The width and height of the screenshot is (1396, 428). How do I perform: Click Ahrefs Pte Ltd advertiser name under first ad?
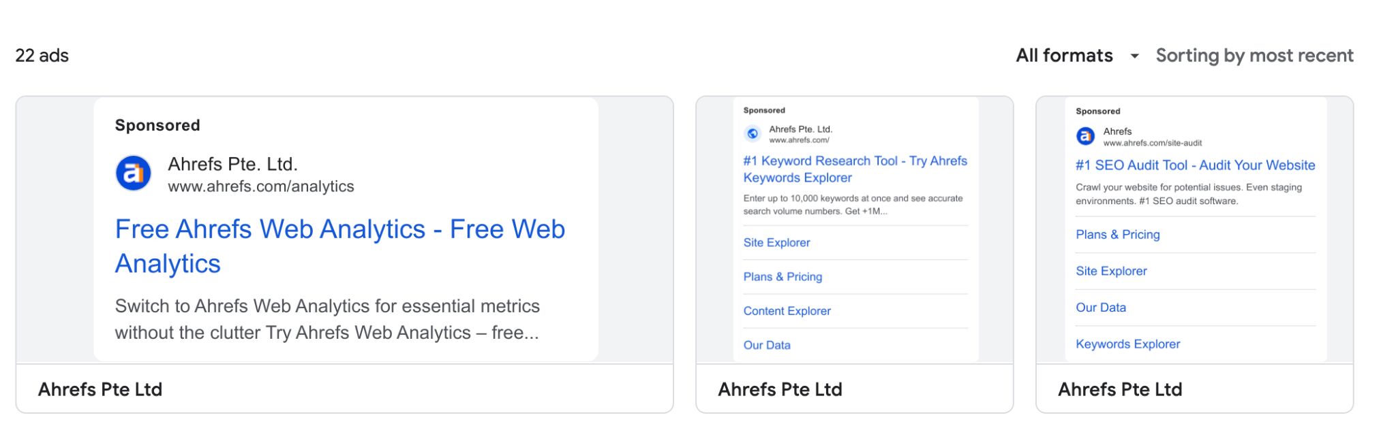(100, 389)
